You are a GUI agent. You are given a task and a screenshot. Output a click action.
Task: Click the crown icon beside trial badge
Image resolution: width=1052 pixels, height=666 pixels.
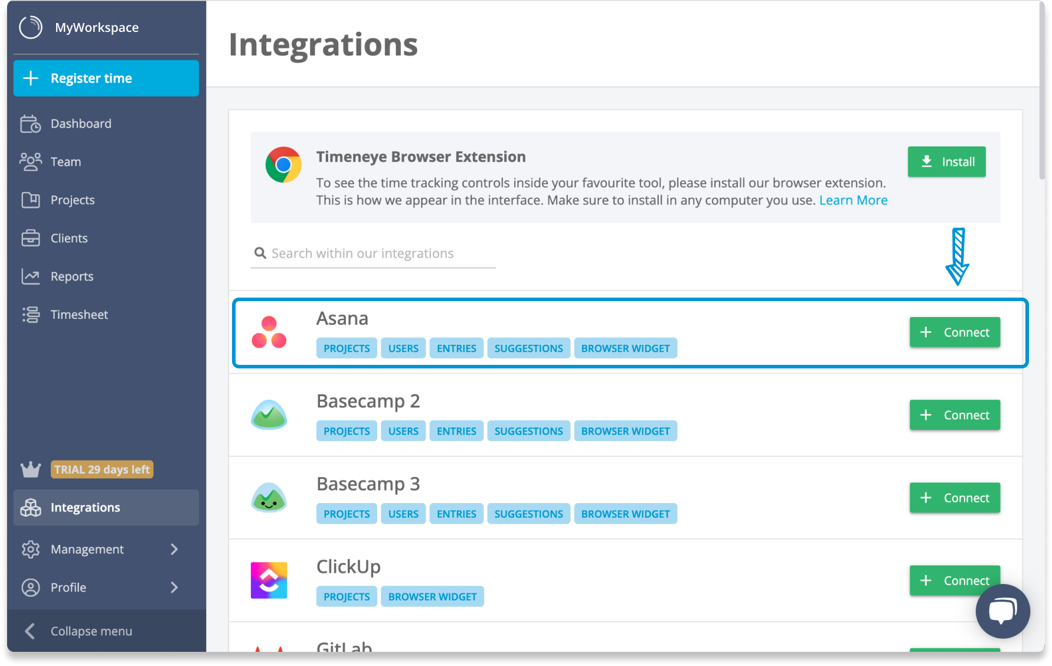pyautogui.click(x=31, y=469)
